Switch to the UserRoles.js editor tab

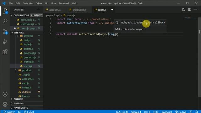(x=79, y=10)
